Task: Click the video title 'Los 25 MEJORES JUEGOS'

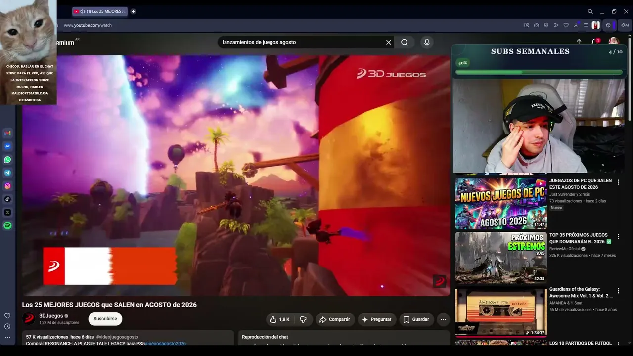Action: [109, 305]
